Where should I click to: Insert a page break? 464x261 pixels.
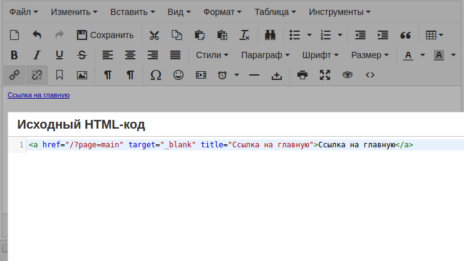[276, 75]
